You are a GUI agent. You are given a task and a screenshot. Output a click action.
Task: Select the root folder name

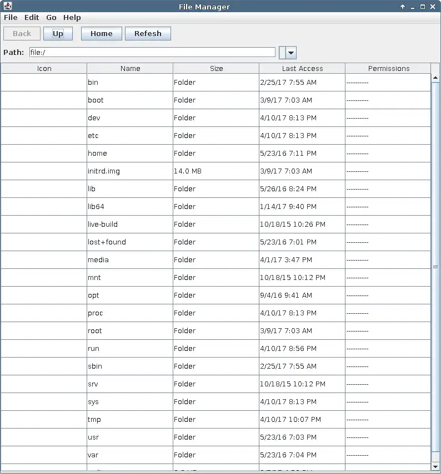pyautogui.click(x=95, y=331)
